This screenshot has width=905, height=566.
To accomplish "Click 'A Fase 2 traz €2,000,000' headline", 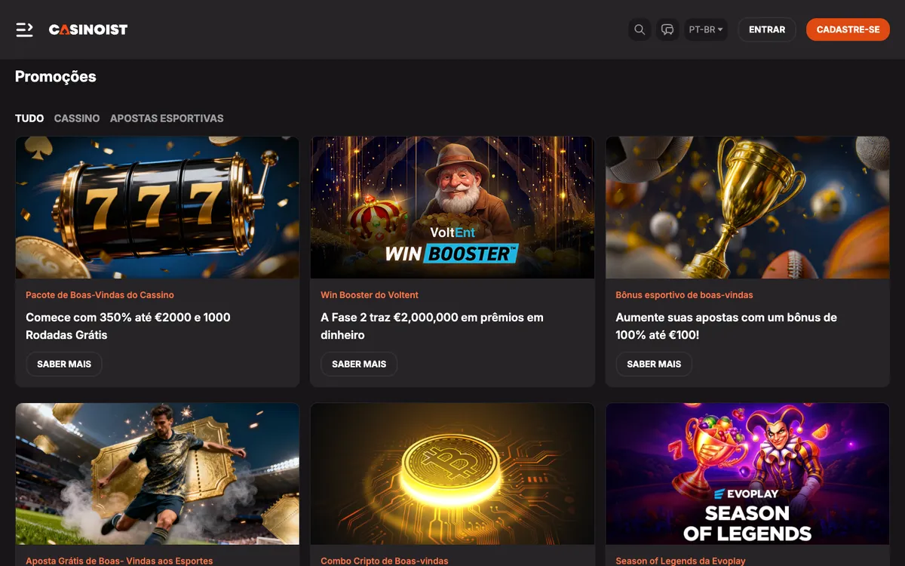I will [432, 326].
